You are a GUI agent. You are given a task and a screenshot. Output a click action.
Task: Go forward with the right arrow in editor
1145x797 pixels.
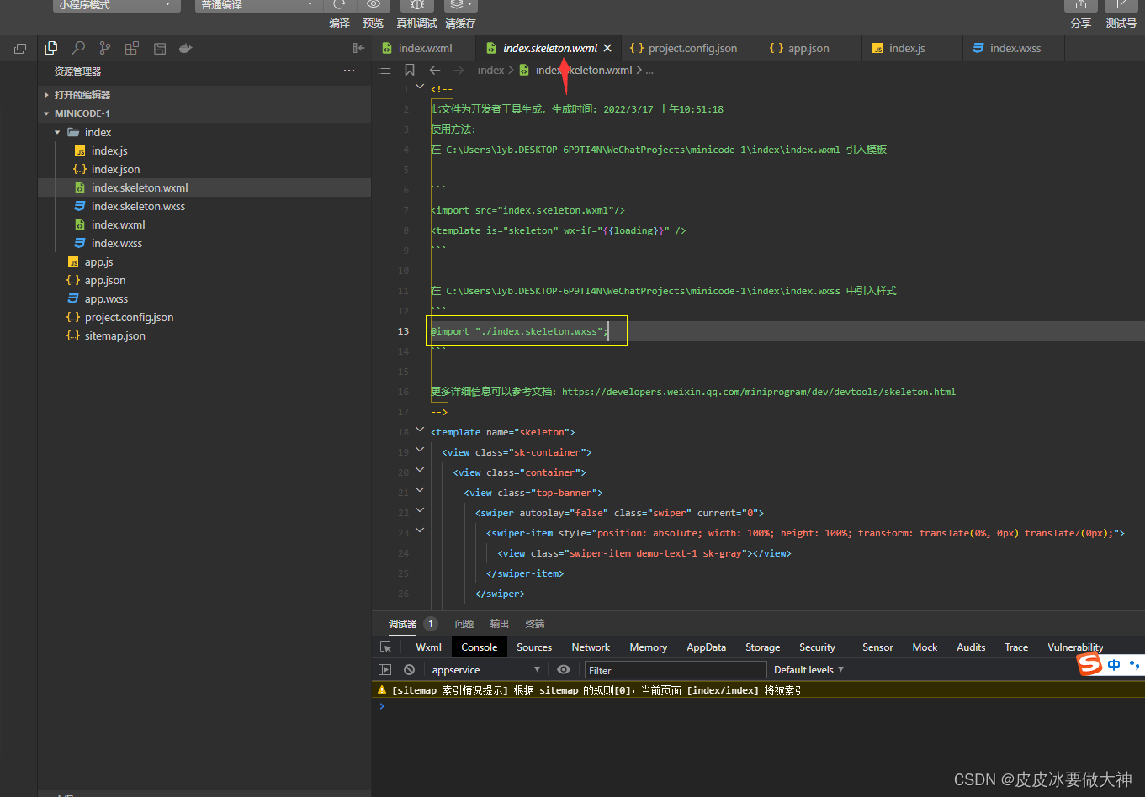pyautogui.click(x=459, y=70)
